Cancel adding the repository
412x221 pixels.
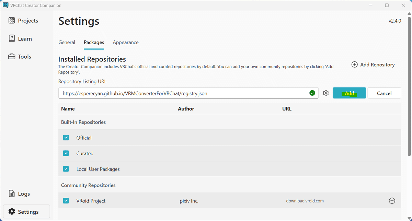(x=384, y=93)
